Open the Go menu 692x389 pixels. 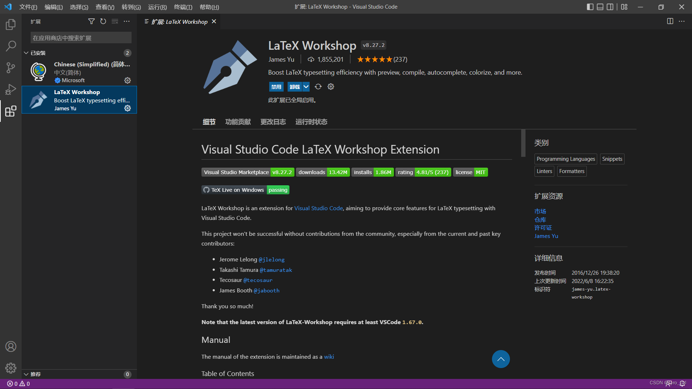131,7
